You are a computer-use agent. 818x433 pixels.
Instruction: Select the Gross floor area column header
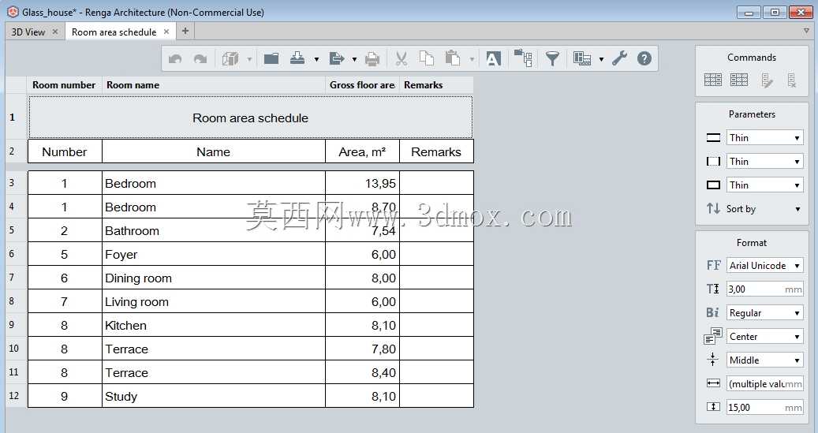362,85
